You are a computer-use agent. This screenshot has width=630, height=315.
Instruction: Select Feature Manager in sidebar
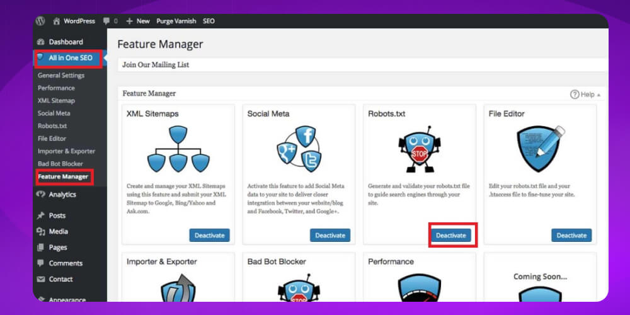(62, 177)
